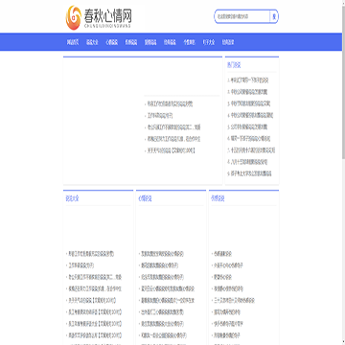Open 经典语录 in the blue navigation bar
Image resolution: width=345 pixels, height=345 pixels.
(x=228, y=42)
